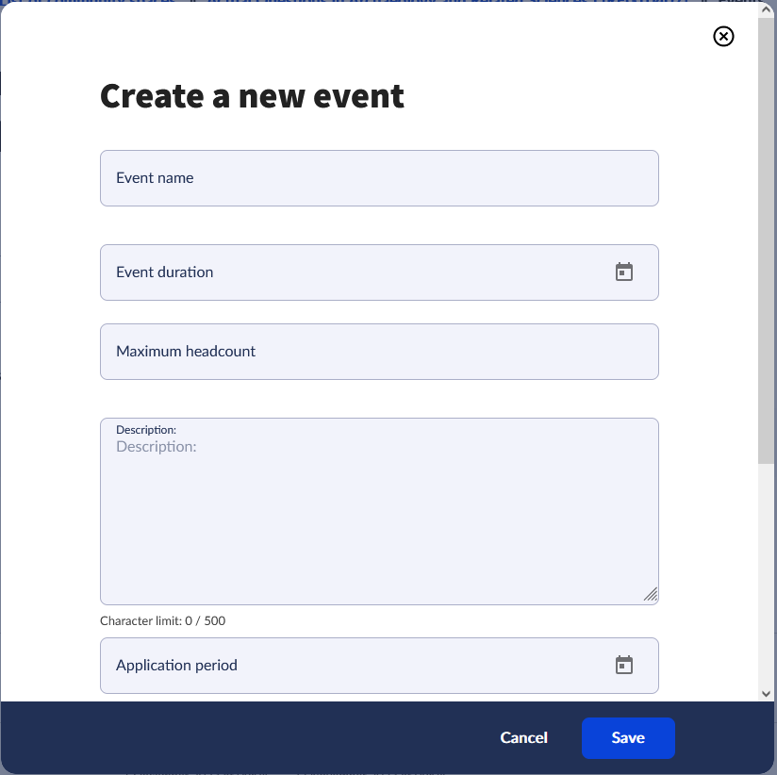Click the scrollbar down arrow
The height and width of the screenshot is (775, 777).
(766, 694)
